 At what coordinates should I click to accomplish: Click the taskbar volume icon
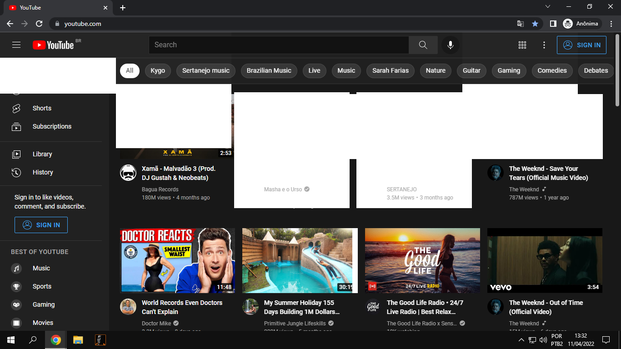pos(543,340)
